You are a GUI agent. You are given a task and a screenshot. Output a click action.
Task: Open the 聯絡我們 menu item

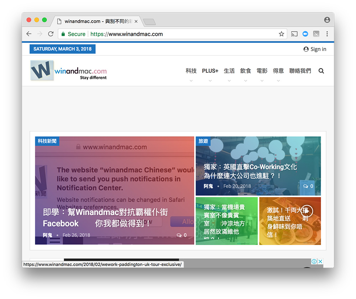[x=300, y=71]
